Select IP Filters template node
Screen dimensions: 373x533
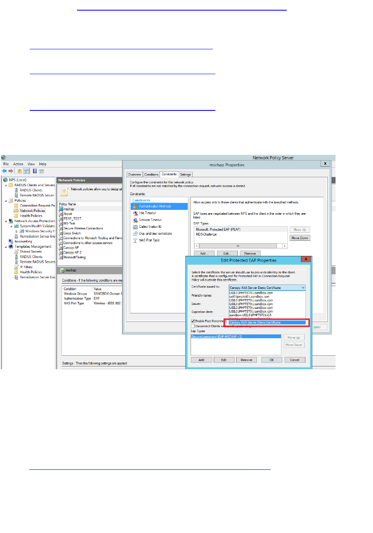tap(27, 267)
